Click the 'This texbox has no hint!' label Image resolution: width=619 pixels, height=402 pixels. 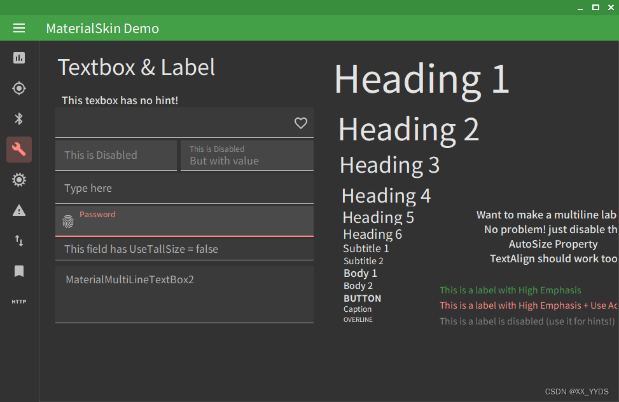tap(120, 100)
